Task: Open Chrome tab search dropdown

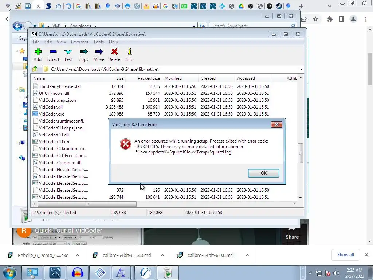Action: click(x=329, y=6)
